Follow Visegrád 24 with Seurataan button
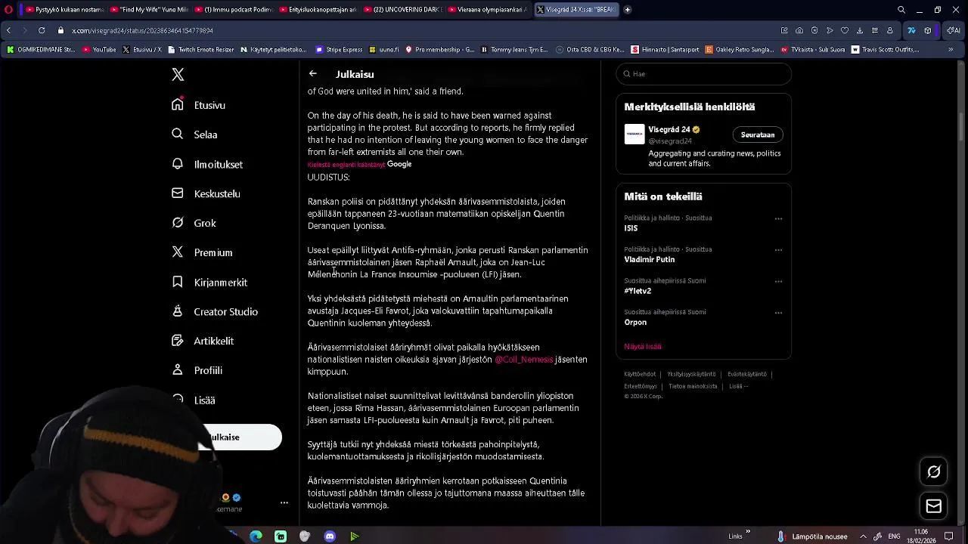968x544 pixels. (757, 134)
